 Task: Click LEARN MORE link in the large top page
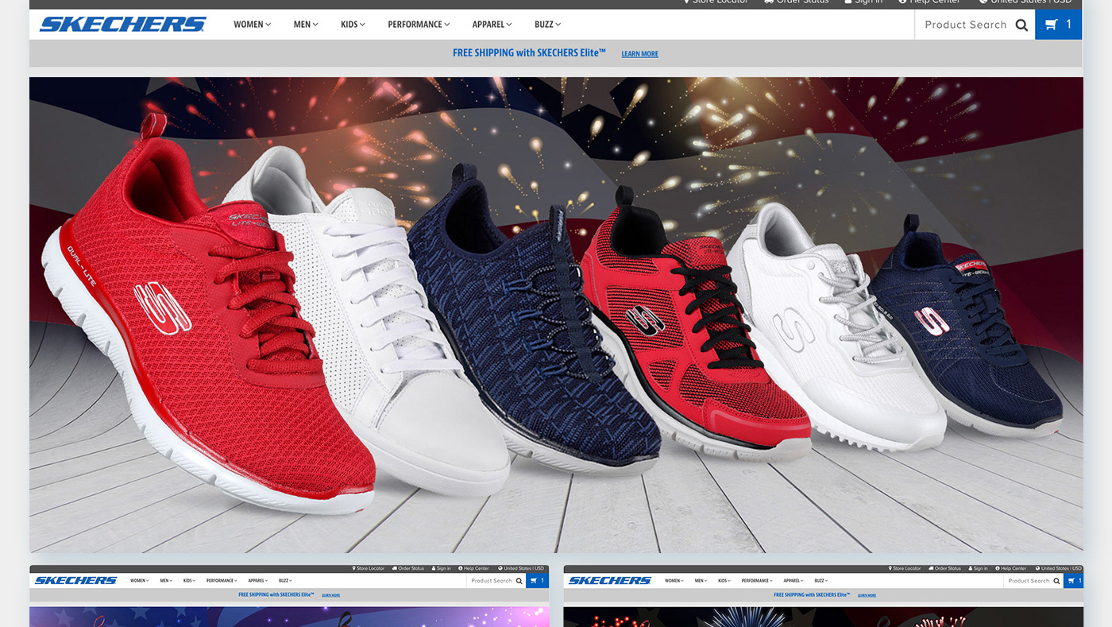[639, 54]
